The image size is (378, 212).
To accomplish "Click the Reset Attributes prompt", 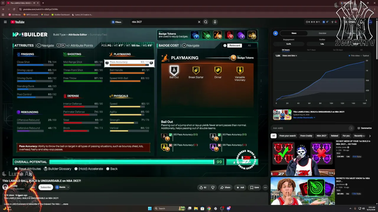I will (28, 169).
